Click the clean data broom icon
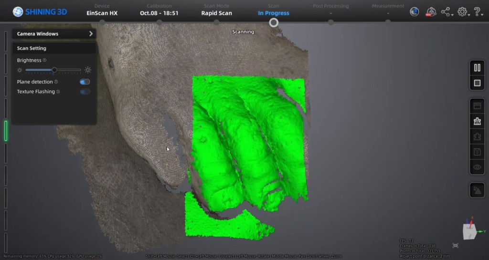Screen dimensions: 489x260 (x=477, y=121)
